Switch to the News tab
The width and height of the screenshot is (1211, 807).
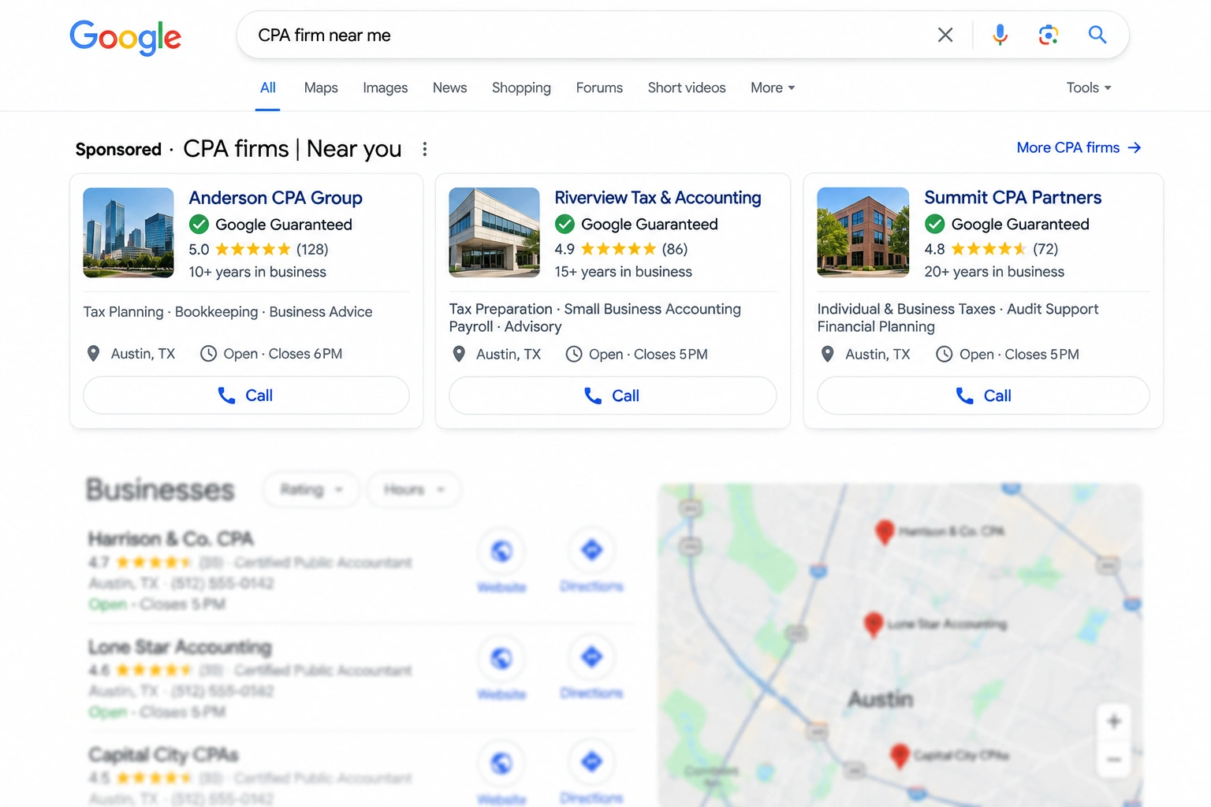click(449, 87)
